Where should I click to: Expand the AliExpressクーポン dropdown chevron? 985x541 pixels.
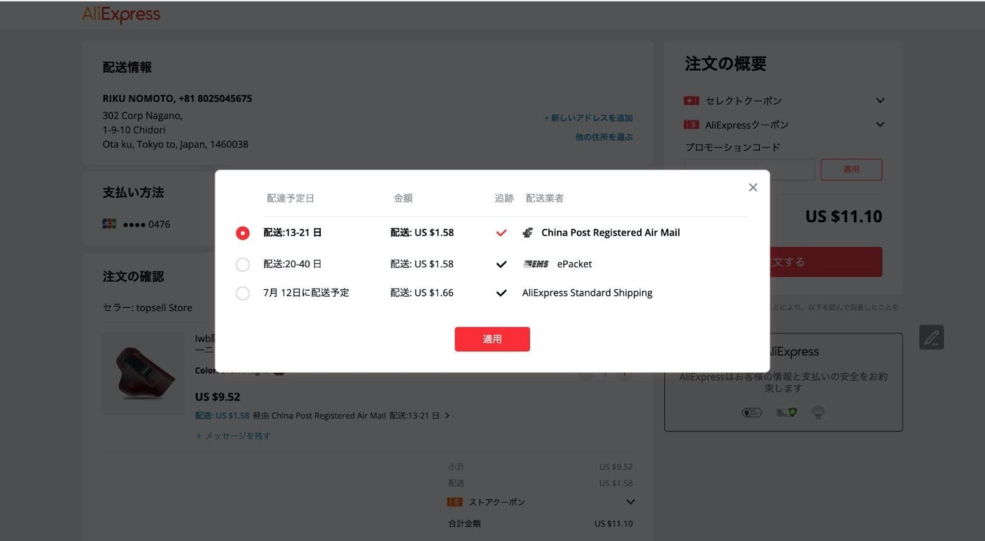tap(880, 124)
